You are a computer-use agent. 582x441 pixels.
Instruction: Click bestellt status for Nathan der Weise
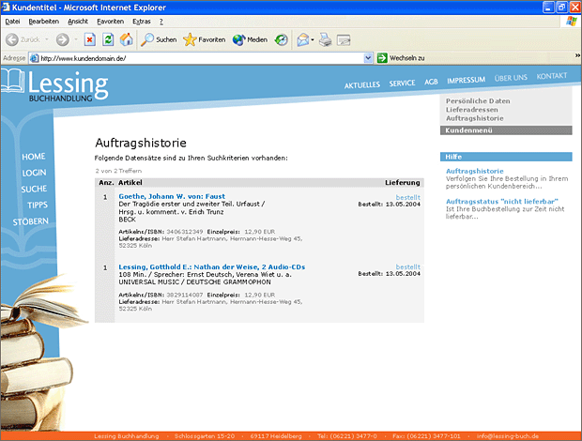(x=408, y=266)
